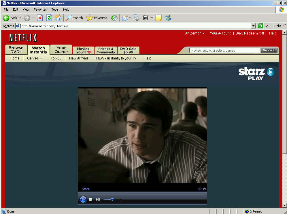
Task: Expand the Links toolbar chevron
Action: (285, 25)
